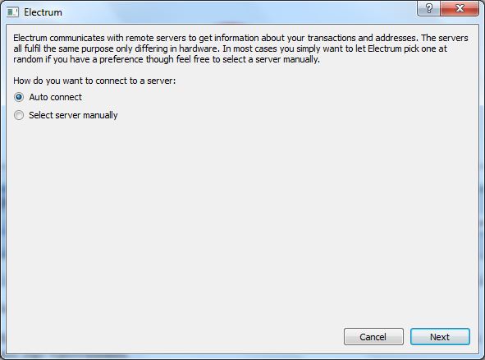The image size is (485, 360).
Task: Click the Cancel button
Action: click(373, 337)
